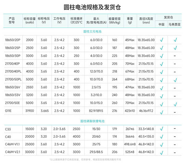This screenshot has height=167, width=185.
Task: Select the 18650/20P model name
Action: pos(13,40)
